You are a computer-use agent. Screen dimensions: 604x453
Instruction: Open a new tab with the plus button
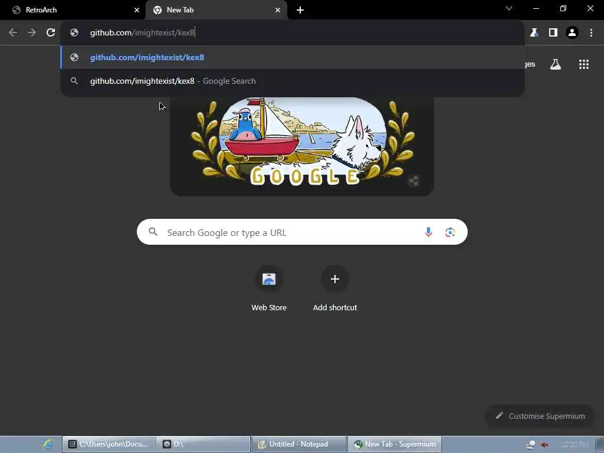[x=300, y=10]
